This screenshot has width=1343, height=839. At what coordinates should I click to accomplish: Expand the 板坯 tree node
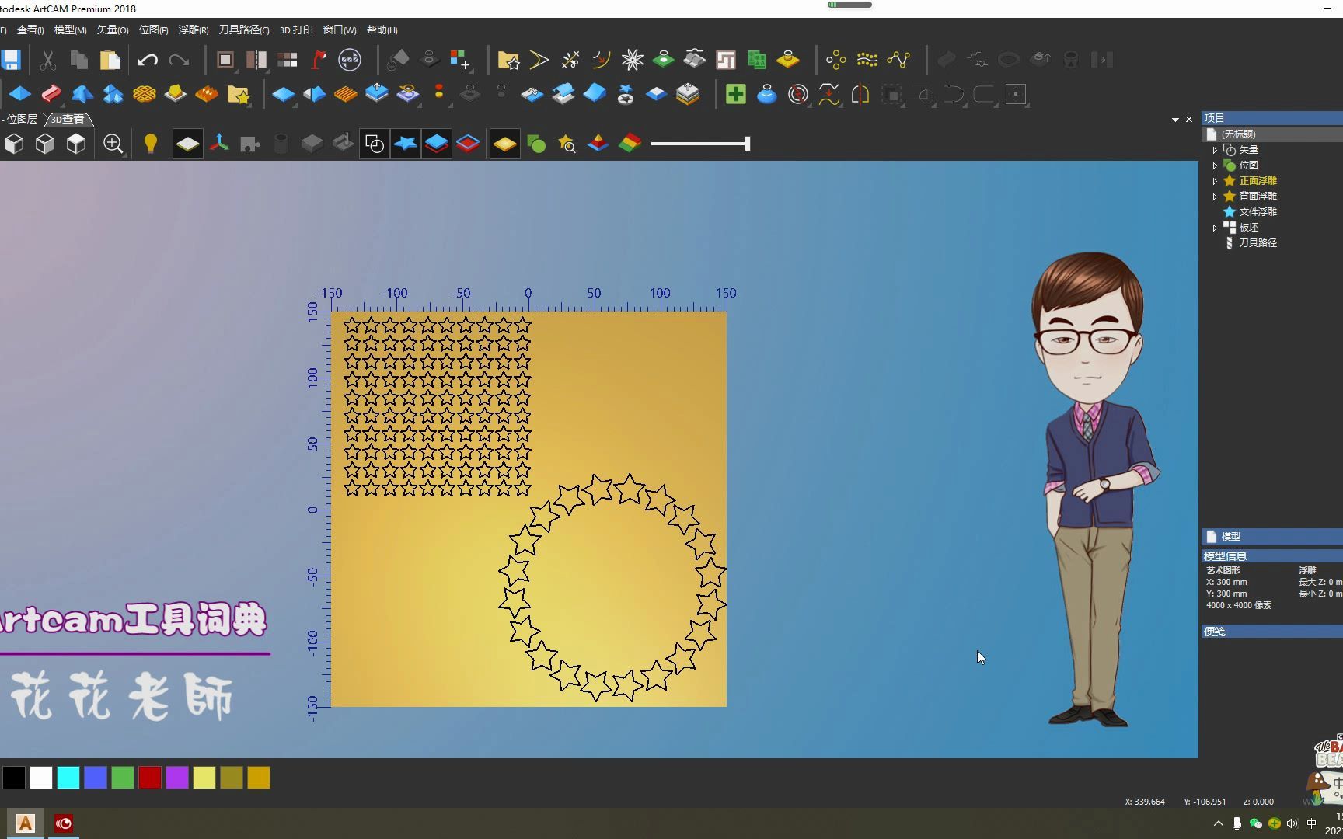point(1215,228)
